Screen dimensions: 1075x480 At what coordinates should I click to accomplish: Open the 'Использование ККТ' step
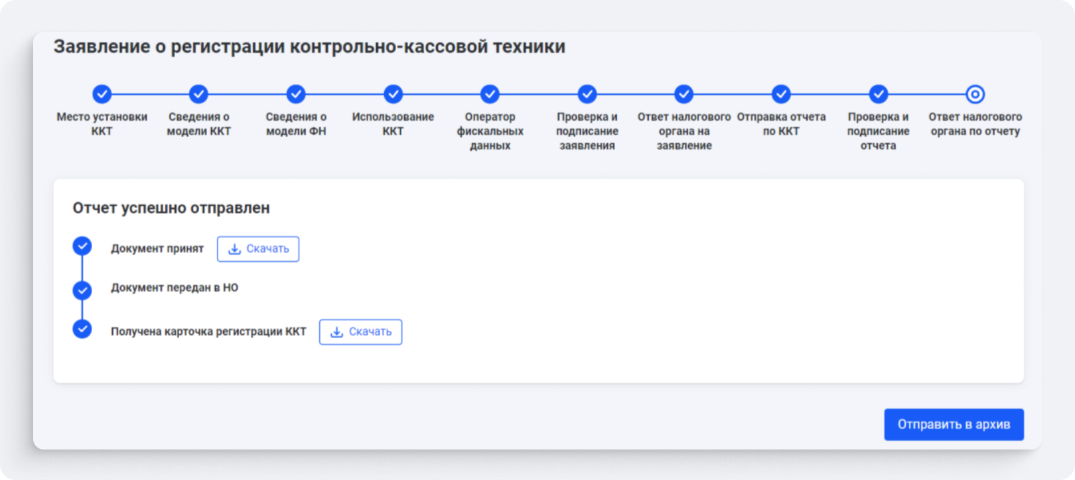[393, 94]
